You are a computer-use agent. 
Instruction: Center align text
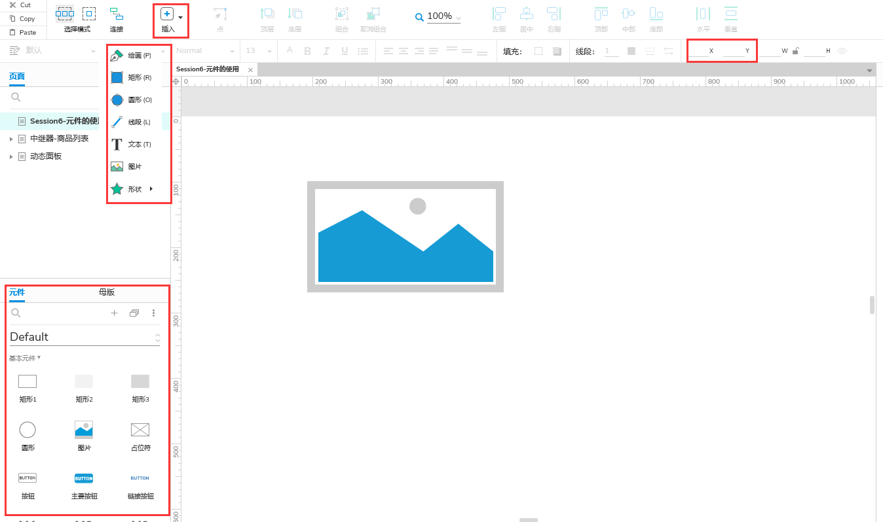[404, 51]
